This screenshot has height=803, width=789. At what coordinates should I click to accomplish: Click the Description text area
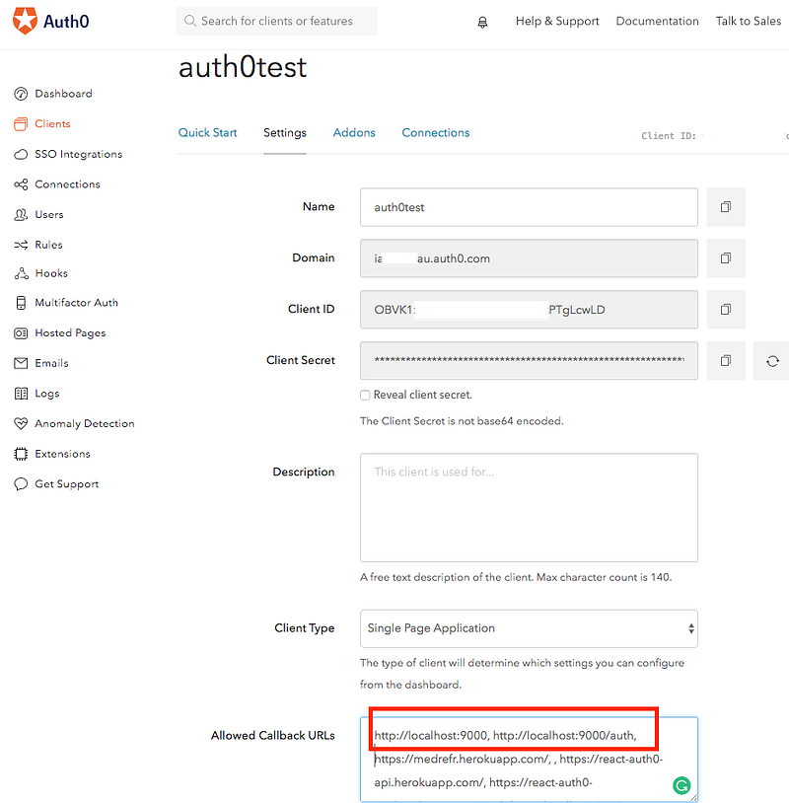tap(529, 507)
